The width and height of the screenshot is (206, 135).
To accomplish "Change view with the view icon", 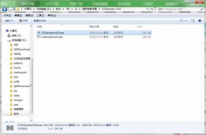I will (182, 21).
